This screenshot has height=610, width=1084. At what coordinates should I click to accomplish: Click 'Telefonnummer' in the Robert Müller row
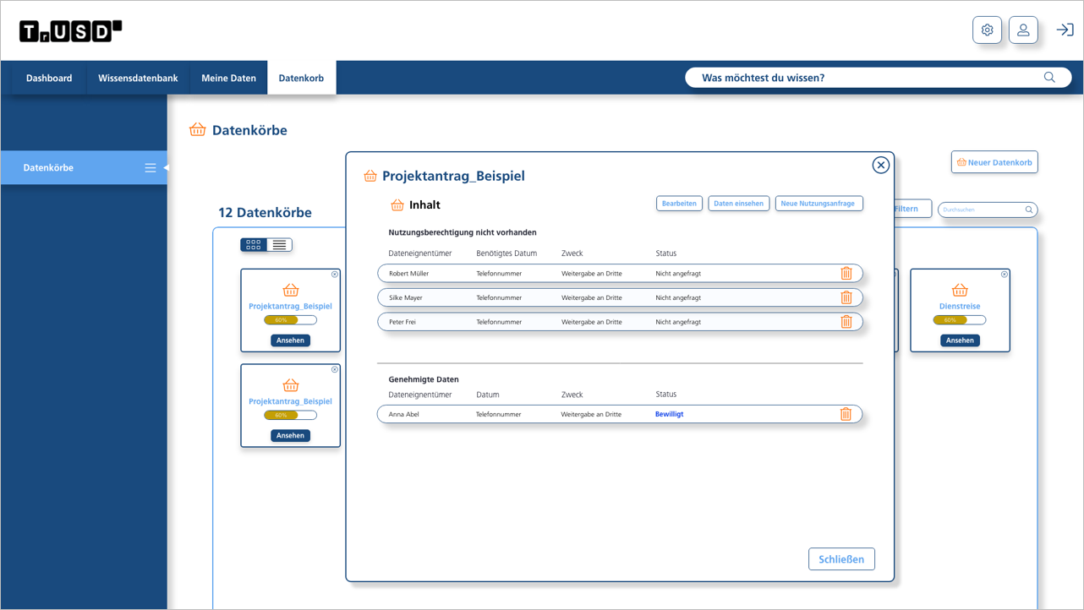499,274
